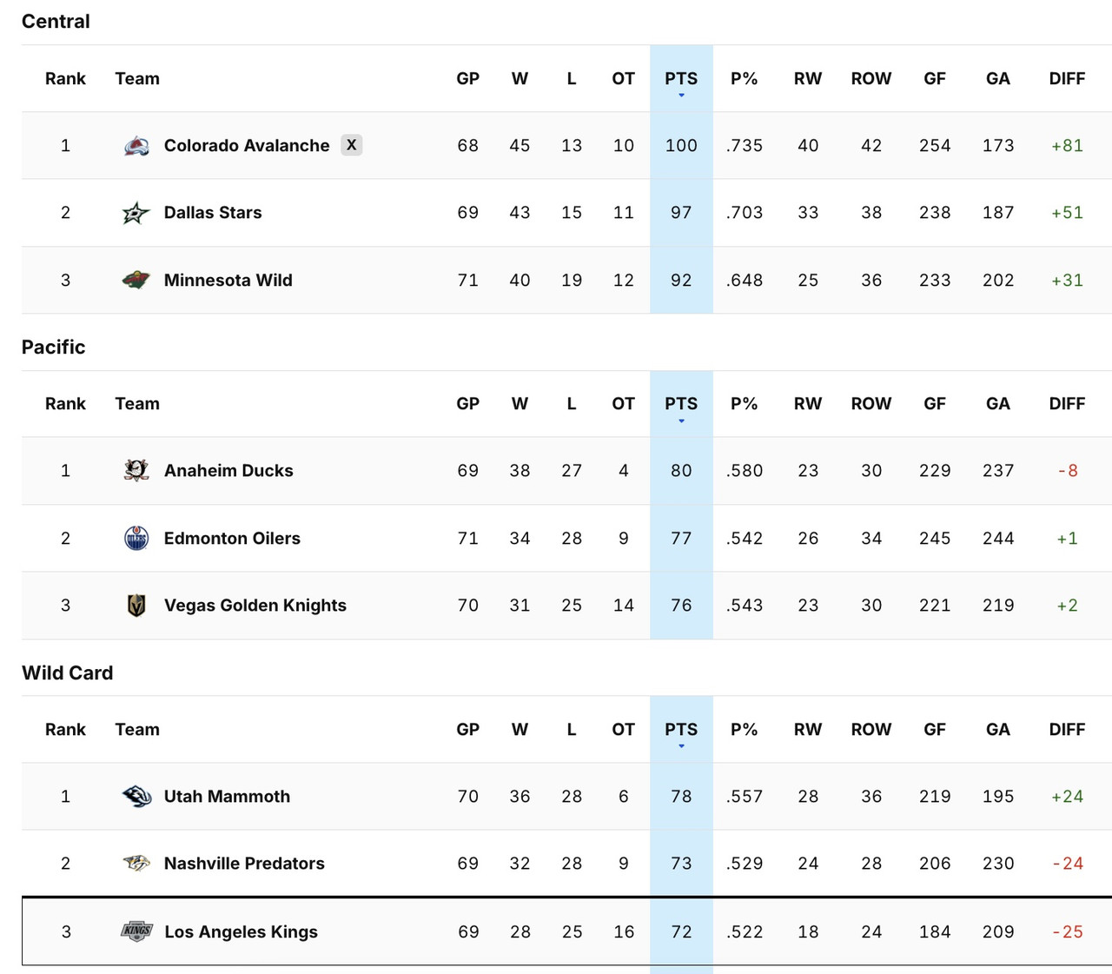Sort Wild Card standings by the GA column
Image resolution: width=1112 pixels, height=974 pixels.
997,730
